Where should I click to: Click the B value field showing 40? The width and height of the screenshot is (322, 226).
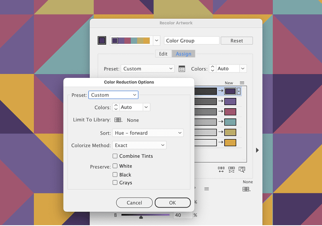(183, 215)
